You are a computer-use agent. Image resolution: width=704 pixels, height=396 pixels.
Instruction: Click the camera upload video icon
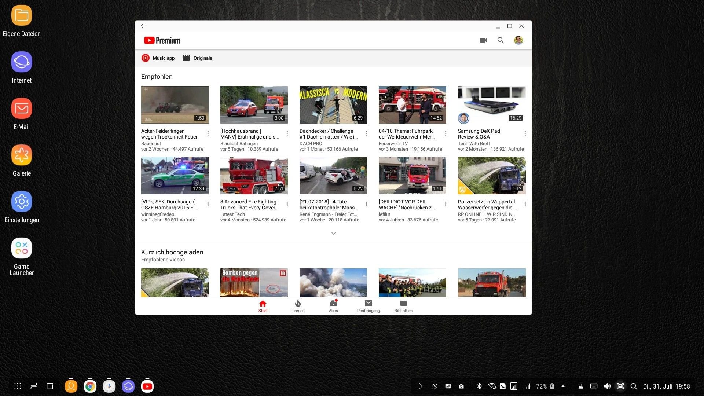(483, 40)
